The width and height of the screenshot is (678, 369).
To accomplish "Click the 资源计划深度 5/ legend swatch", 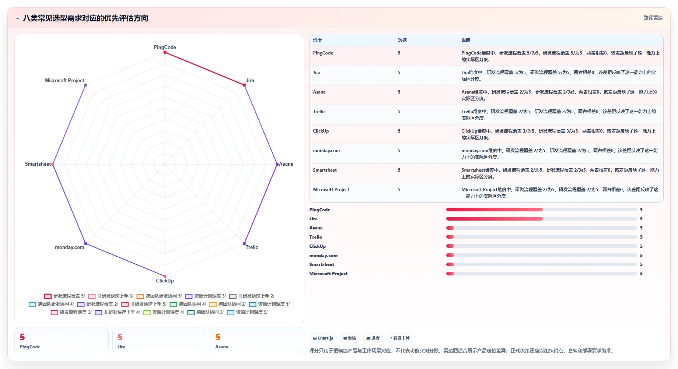I will [230, 312].
